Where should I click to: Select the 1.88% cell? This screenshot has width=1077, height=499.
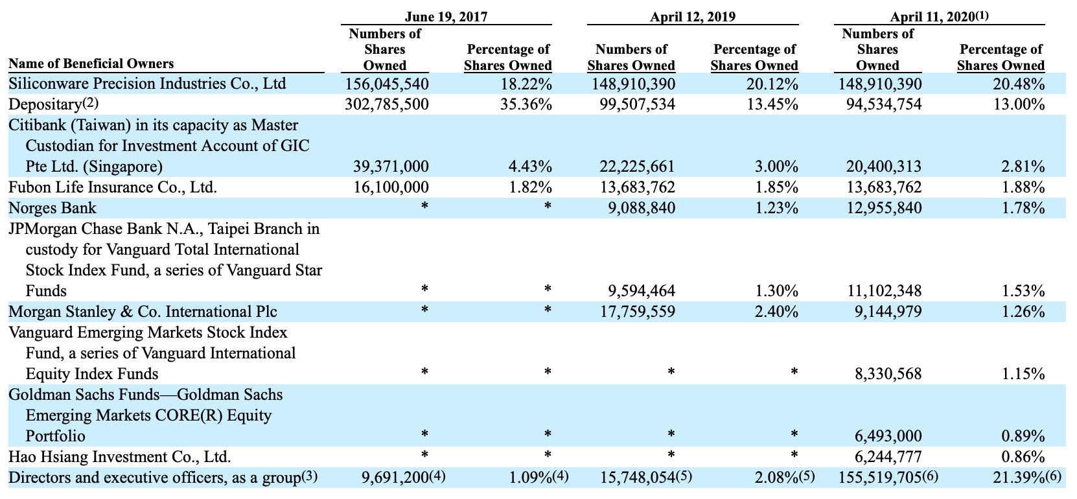point(1023,187)
